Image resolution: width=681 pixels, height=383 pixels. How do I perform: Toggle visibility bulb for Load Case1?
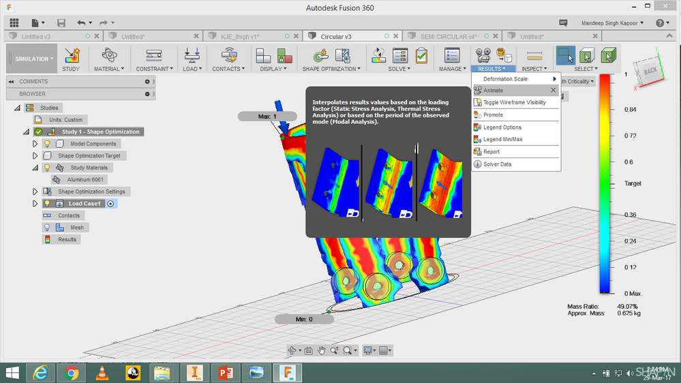pyautogui.click(x=47, y=203)
